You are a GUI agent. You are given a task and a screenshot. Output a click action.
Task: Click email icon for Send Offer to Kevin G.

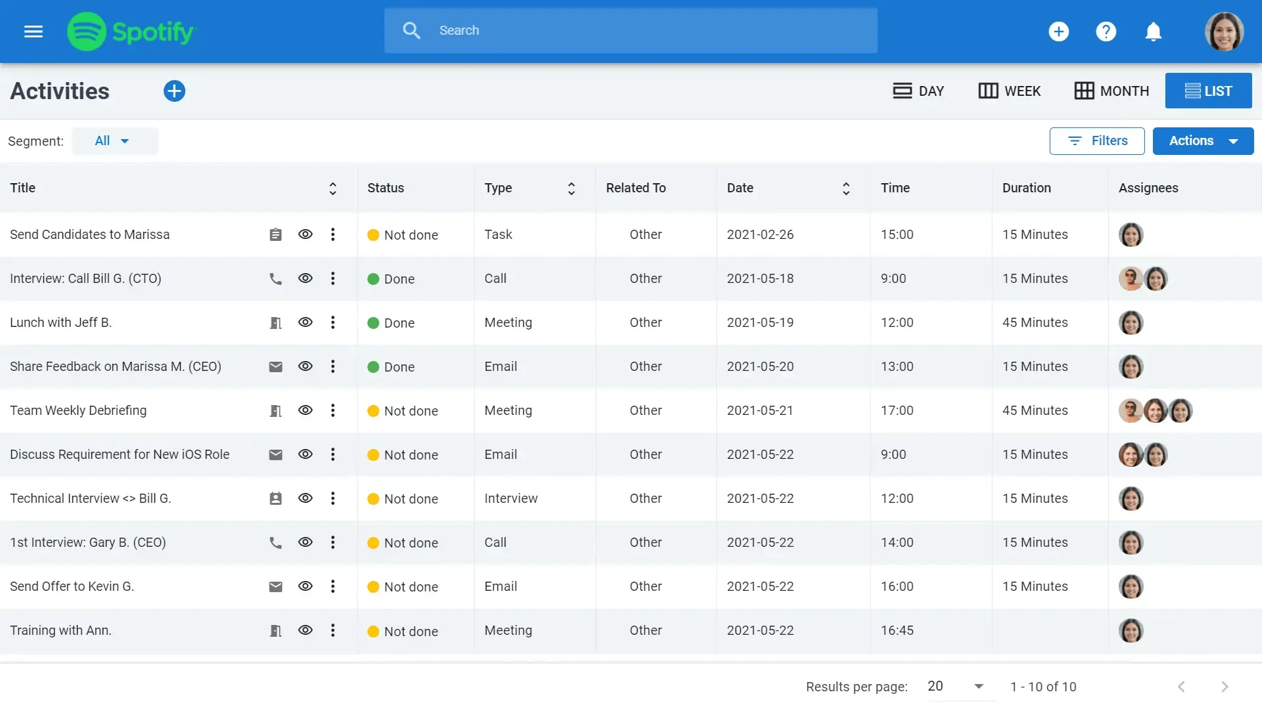tap(275, 587)
